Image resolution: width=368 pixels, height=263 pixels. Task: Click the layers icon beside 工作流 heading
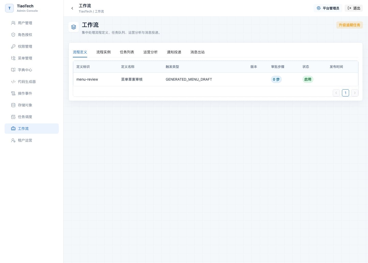click(74, 27)
